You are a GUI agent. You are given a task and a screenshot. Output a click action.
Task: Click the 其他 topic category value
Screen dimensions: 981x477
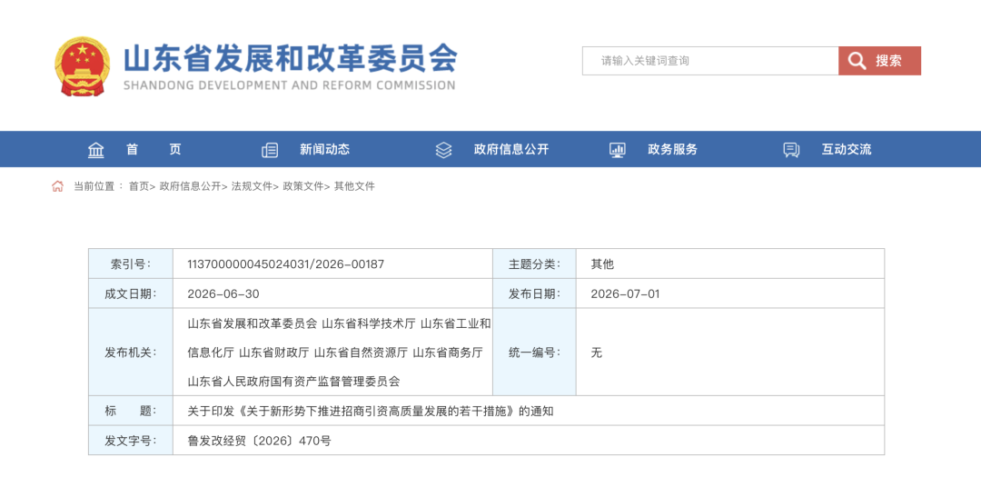602,264
